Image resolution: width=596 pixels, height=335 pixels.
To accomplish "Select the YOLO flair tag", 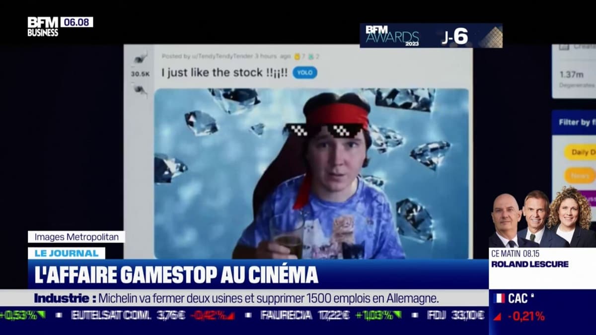I will [304, 72].
